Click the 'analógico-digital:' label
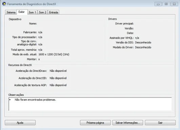This screenshot has width=180, height=130. coord(27,44)
